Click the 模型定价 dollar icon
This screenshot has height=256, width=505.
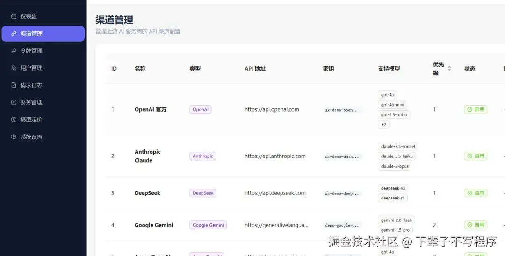(x=14, y=120)
